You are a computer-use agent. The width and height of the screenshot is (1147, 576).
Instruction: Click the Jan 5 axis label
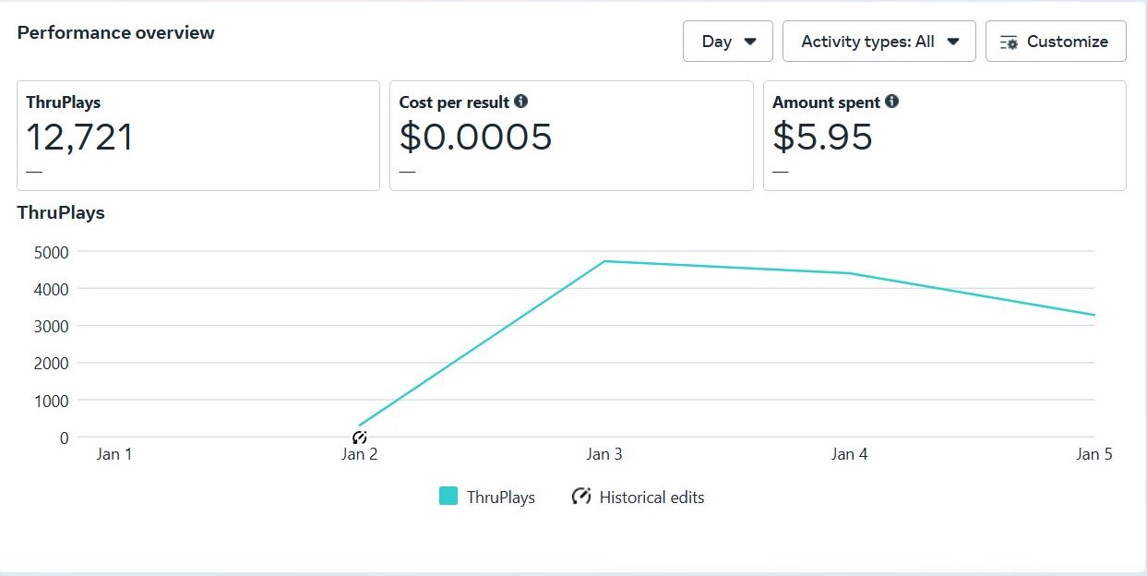pyautogui.click(x=1093, y=454)
